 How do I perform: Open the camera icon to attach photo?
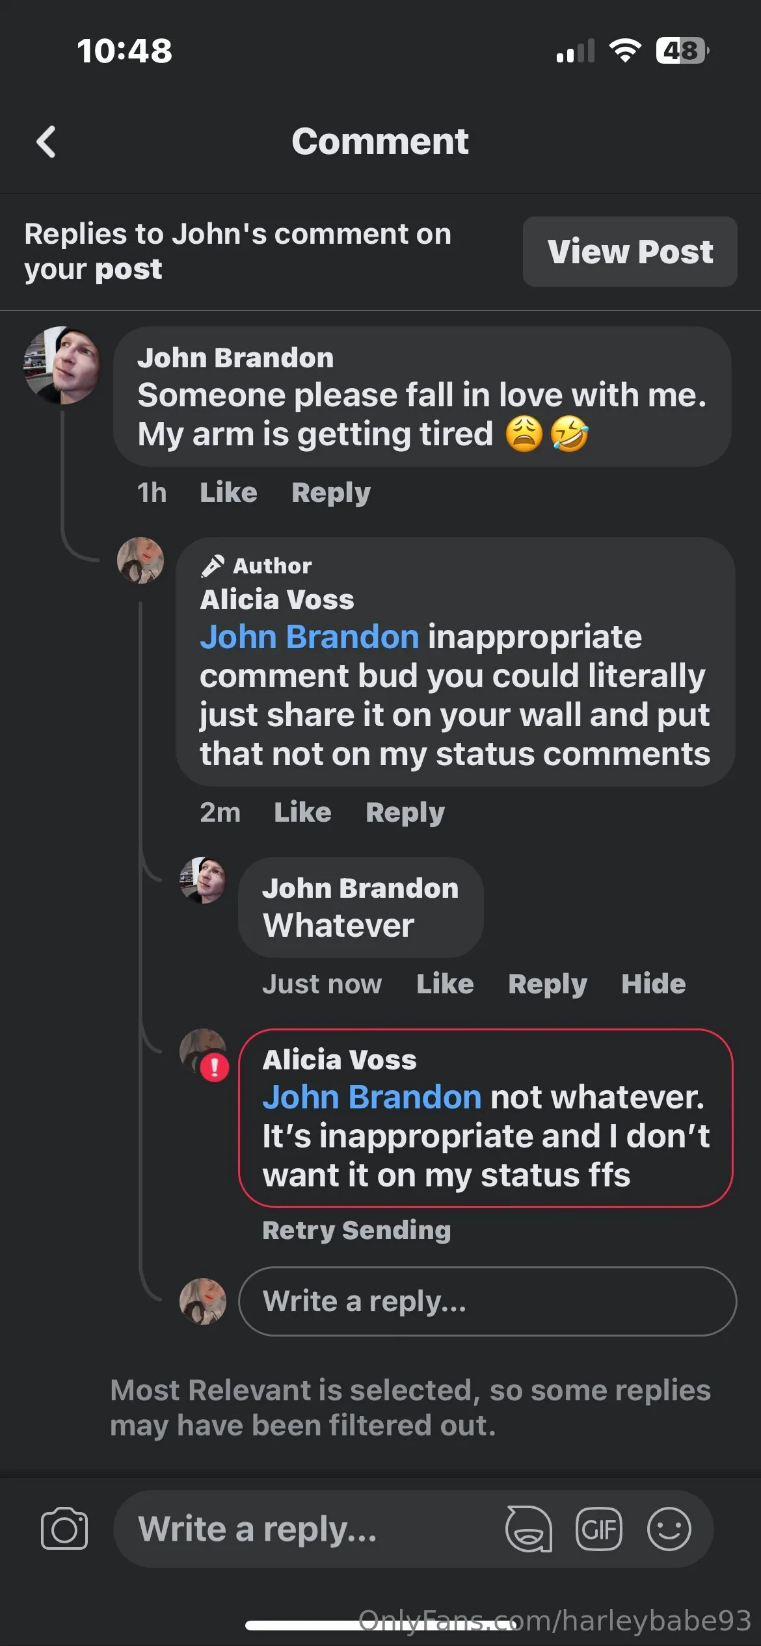[x=64, y=1528]
